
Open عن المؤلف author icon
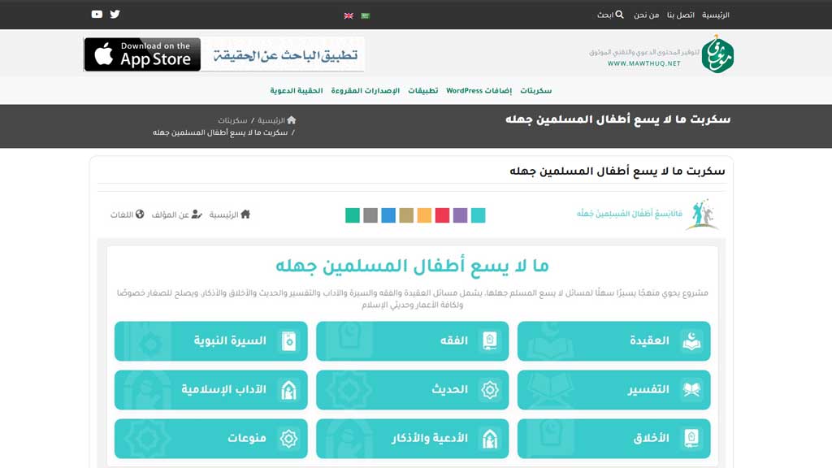[x=197, y=215]
